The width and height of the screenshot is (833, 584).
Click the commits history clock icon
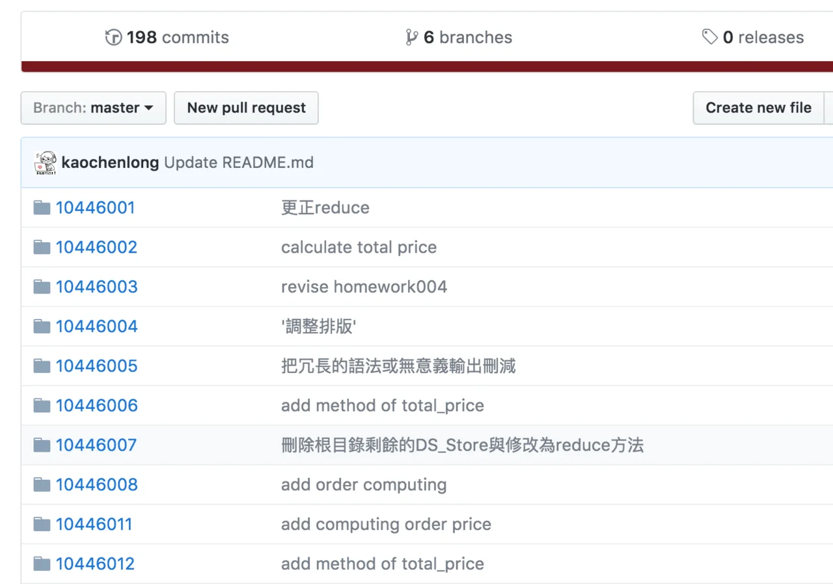pos(113,38)
